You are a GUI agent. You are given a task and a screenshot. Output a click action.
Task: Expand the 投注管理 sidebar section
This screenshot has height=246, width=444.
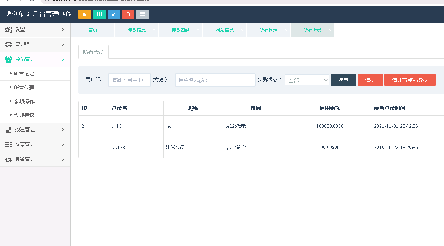coord(35,130)
